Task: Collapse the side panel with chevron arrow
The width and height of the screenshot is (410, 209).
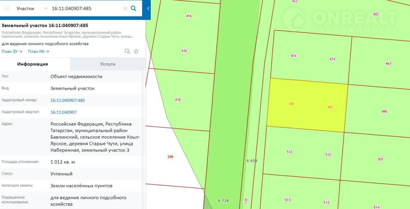Action: tap(148, 9)
